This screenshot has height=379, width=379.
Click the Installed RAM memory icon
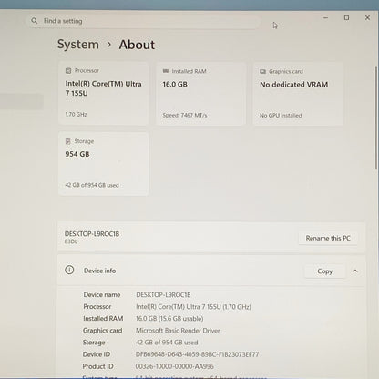[166, 71]
